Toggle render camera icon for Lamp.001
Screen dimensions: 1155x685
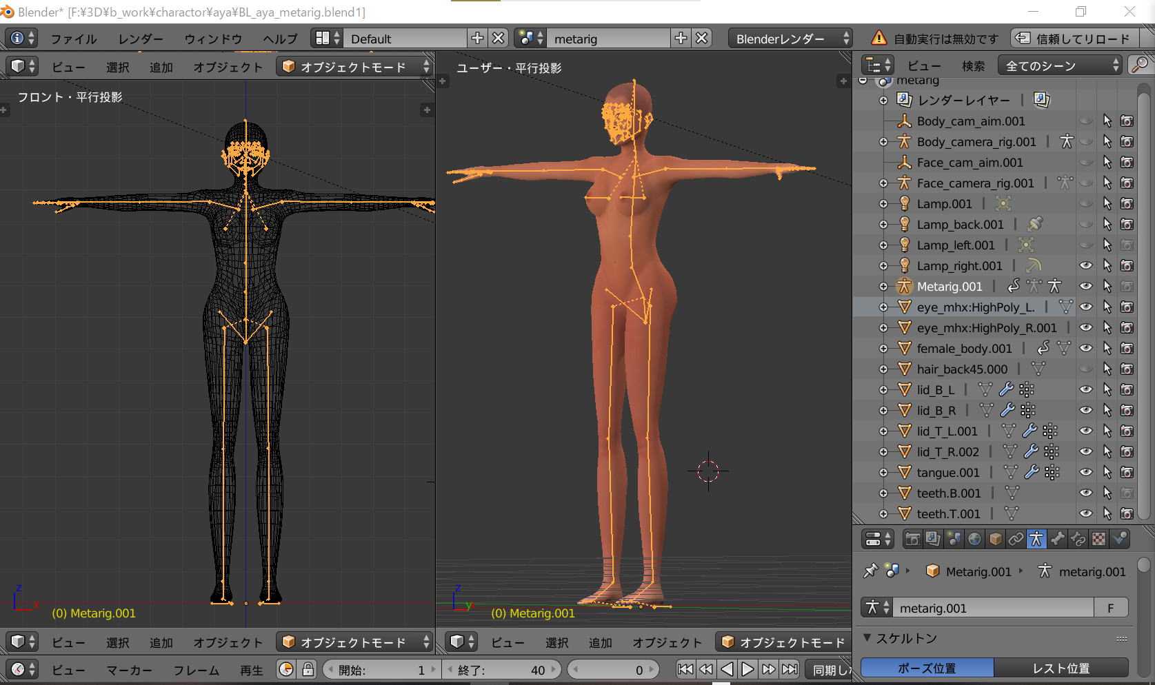tap(1127, 203)
